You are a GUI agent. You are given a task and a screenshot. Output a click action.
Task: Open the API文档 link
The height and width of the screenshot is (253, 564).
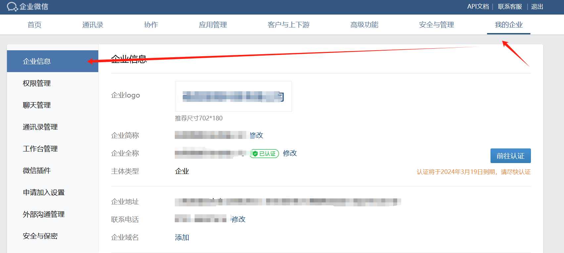pos(478,7)
